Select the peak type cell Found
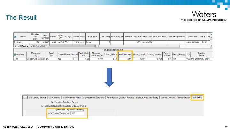 click(92, 42)
